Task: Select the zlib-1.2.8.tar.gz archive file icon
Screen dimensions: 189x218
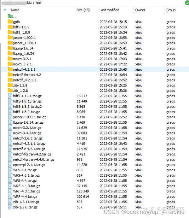Action: coord(10,207)
